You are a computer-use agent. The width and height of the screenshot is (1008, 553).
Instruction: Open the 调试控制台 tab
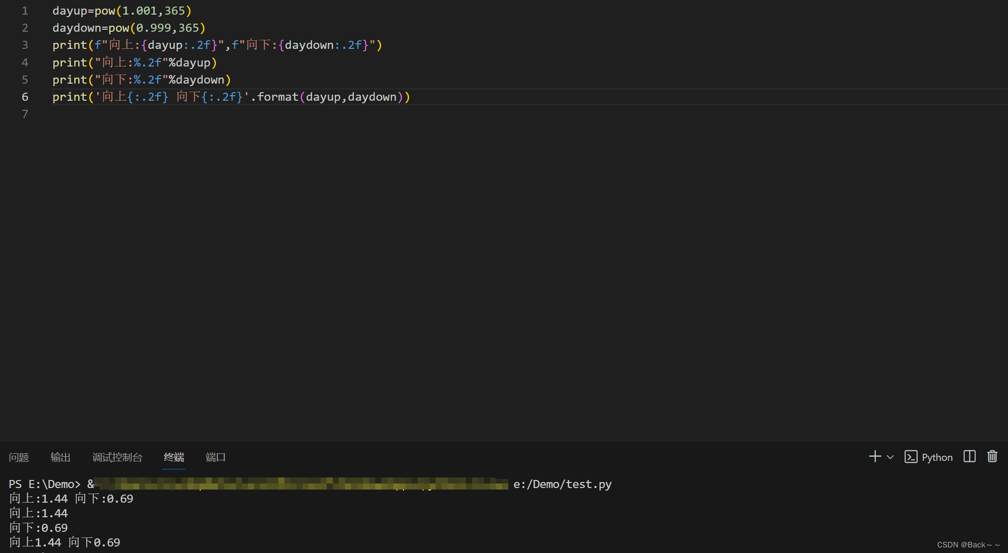pos(117,457)
